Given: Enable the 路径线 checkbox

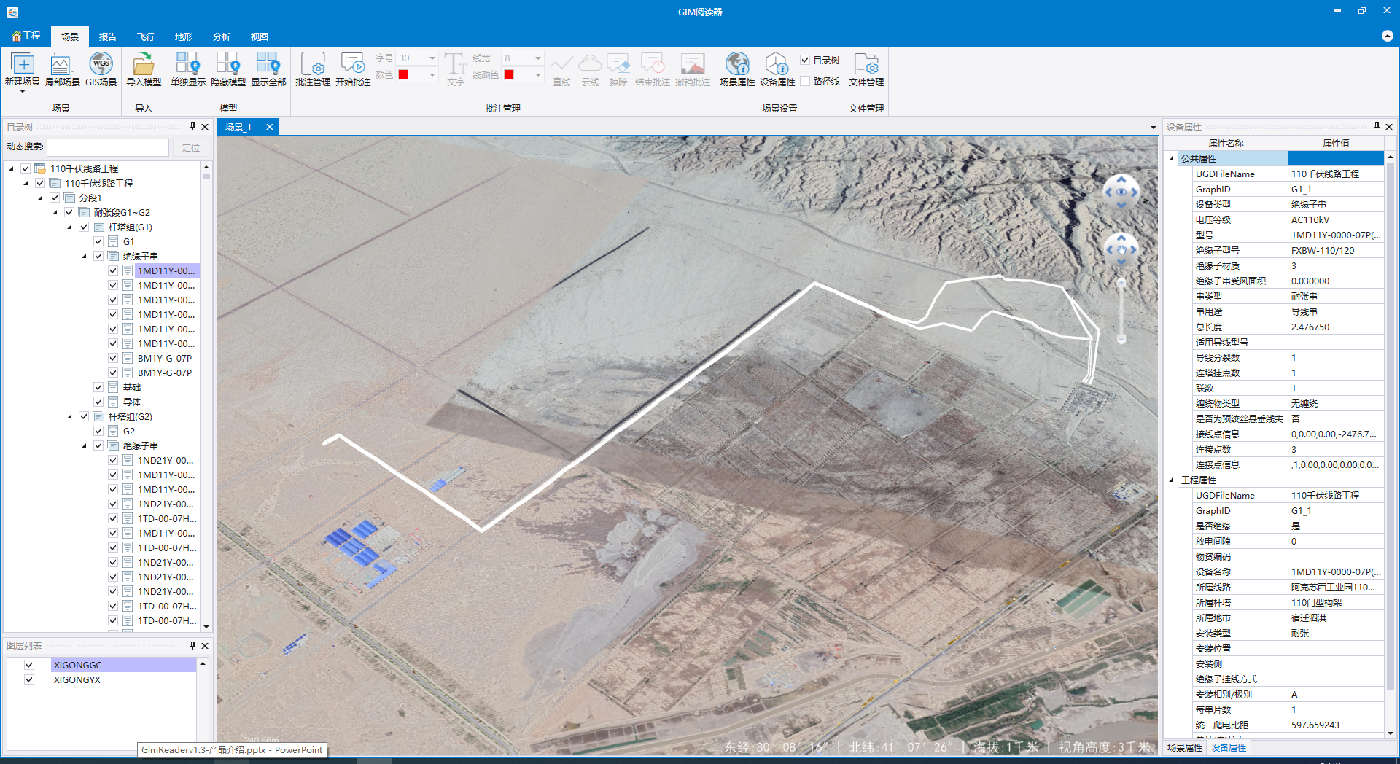Looking at the screenshot, I should coord(805,81).
